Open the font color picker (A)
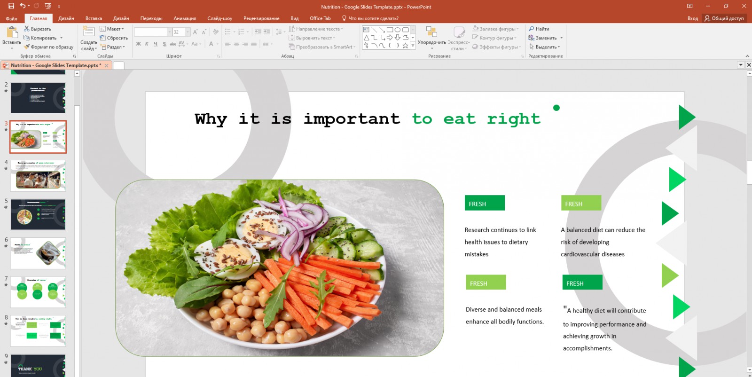Viewport: 752px width, 377px height. coord(211,44)
